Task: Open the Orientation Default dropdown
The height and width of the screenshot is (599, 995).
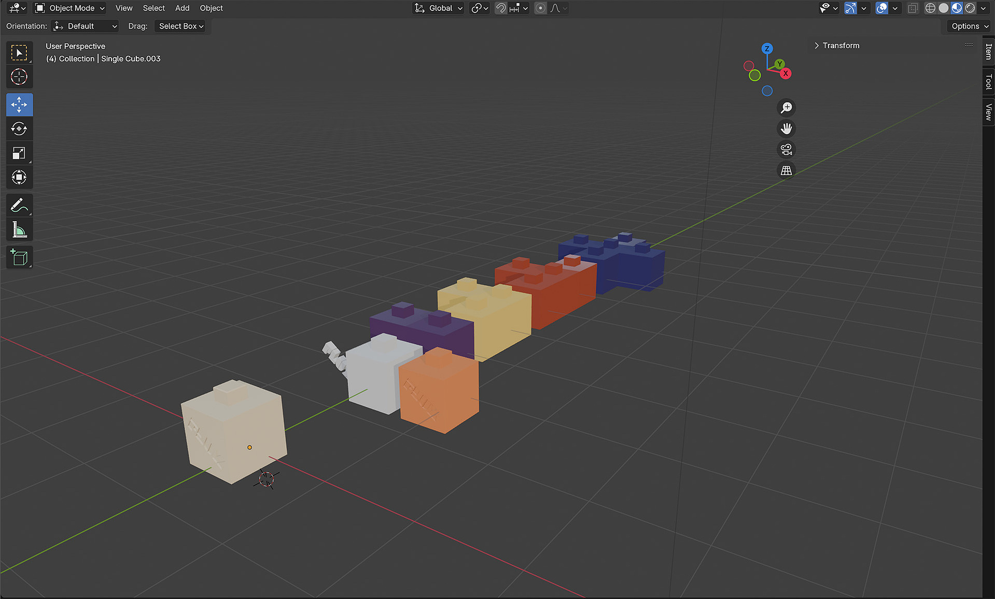Action: tap(86, 26)
